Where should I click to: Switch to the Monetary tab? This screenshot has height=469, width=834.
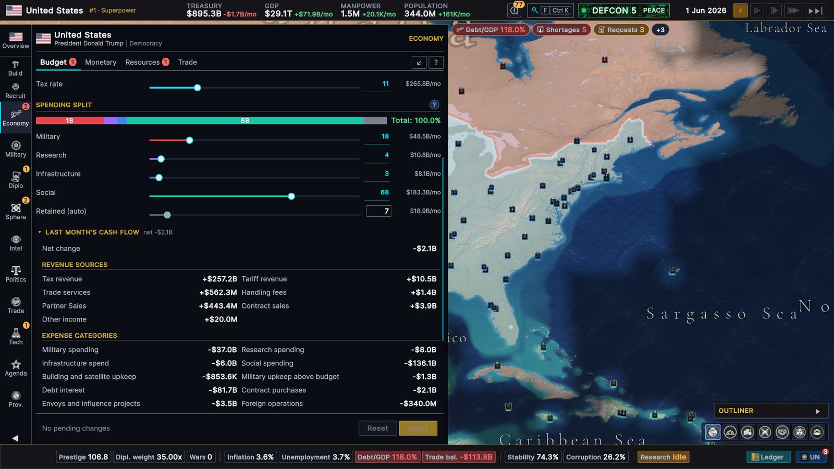[101, 62]
